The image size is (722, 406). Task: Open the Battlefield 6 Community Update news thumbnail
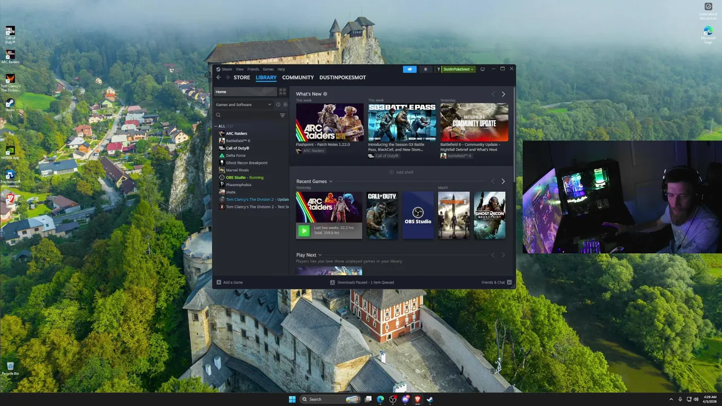click(x=474, y=122)
